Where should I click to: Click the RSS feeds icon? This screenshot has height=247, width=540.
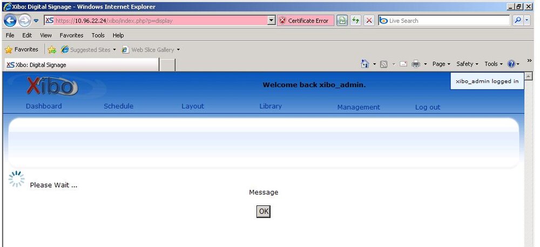click(x=383, y=64)
